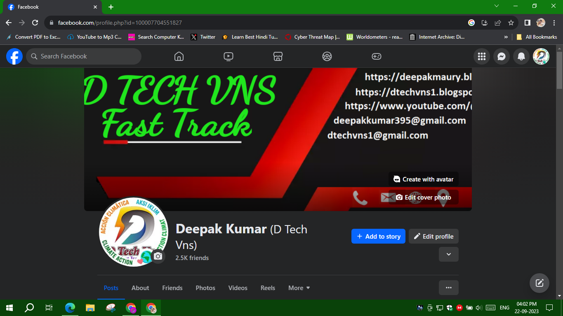This screenshot has height=316, width=563.
Task: Open Chrome tab search chevron
Action: tap(497, 6)
